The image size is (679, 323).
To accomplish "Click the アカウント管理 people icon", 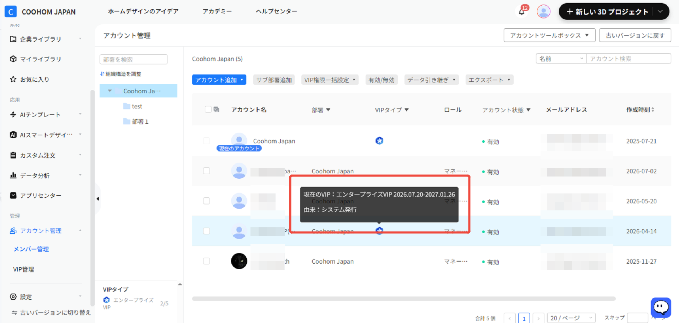I will pyautogui.click(x=13, y=231).
